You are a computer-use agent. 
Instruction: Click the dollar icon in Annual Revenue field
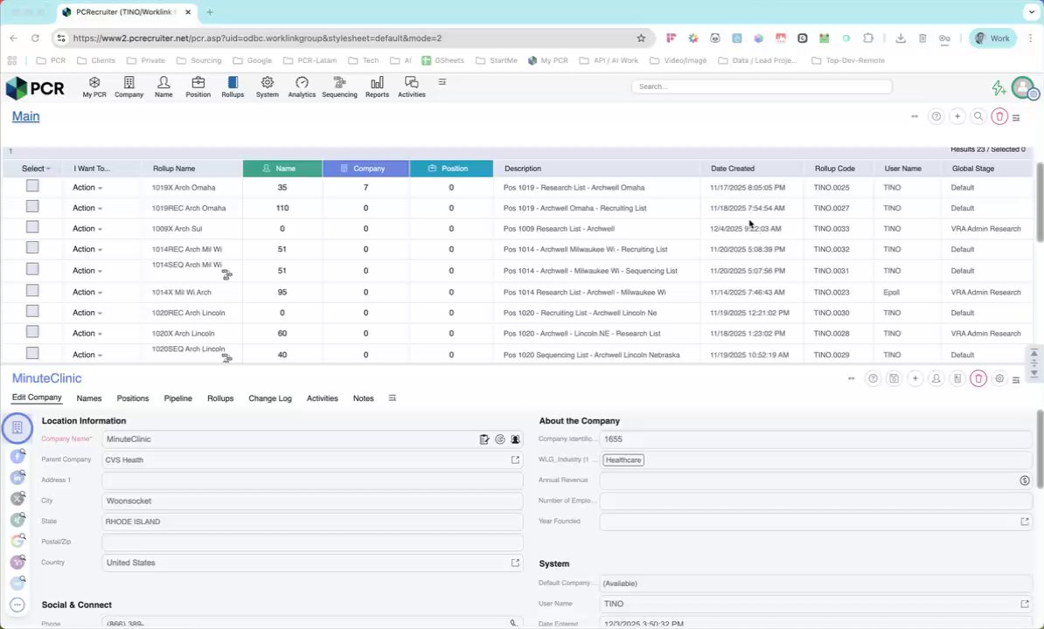pyautogui.click(x=1025, y=480)
